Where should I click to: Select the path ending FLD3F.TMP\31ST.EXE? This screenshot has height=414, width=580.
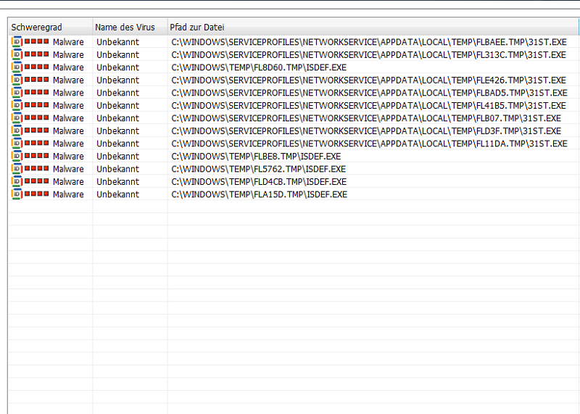click(366, 131)
